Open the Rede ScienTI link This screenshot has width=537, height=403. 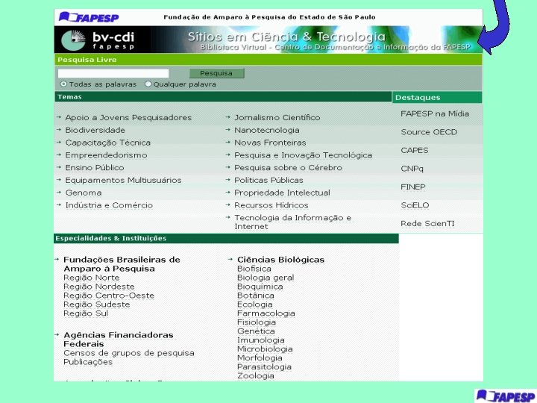click(x=427, y=224)
